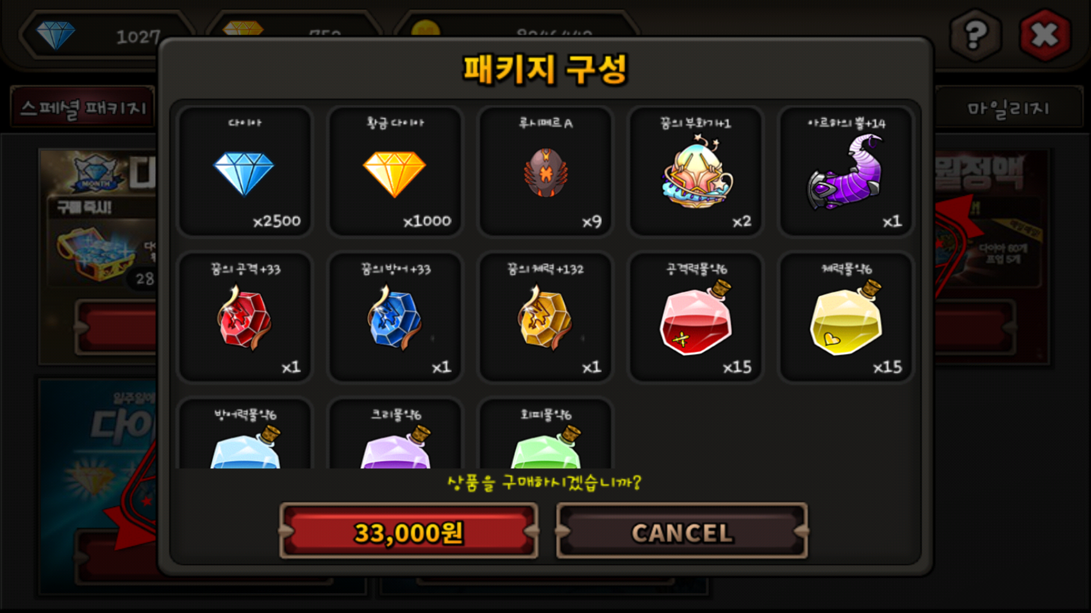This screenshot has width=1091, height=613.
Task: Tap the light blue defense potion
Action: click(x=245, y=434)
